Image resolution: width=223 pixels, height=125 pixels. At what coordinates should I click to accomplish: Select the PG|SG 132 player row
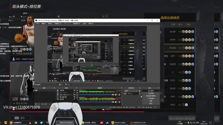[x=180, y=48]
